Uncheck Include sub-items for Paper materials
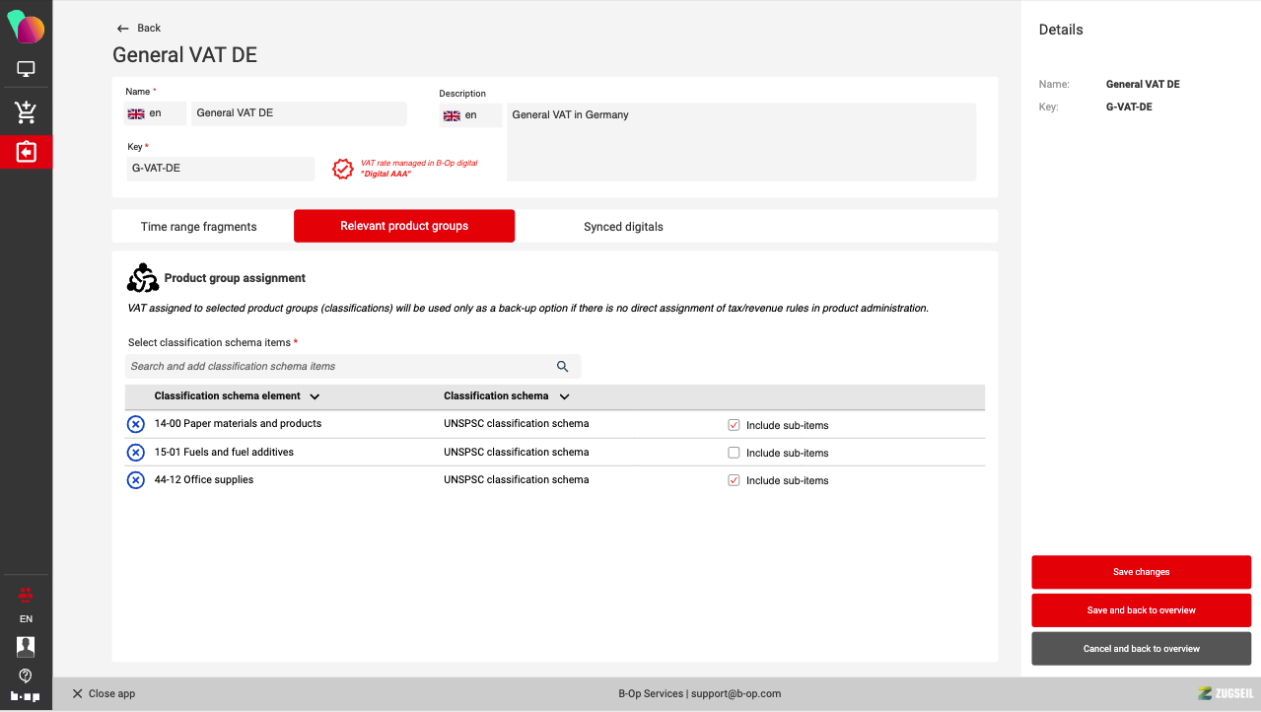 [734, 425]
